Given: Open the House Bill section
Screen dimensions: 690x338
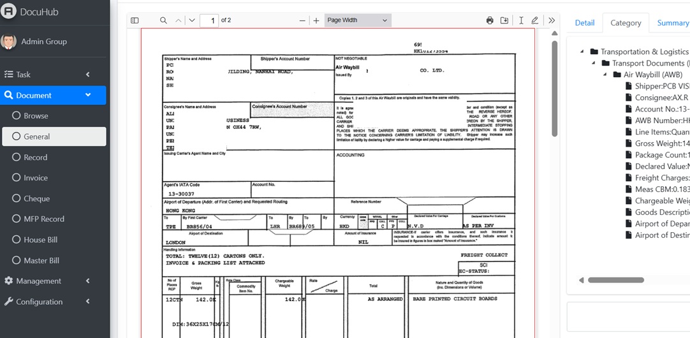Looking at the screenshot, I should [x=40, y=240].
